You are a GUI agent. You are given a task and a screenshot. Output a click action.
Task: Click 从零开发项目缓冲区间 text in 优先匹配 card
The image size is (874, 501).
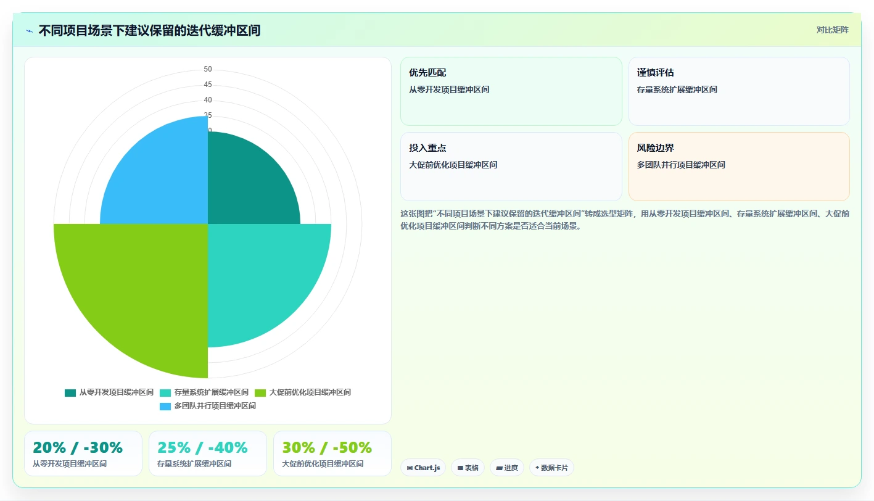[449, 89]
